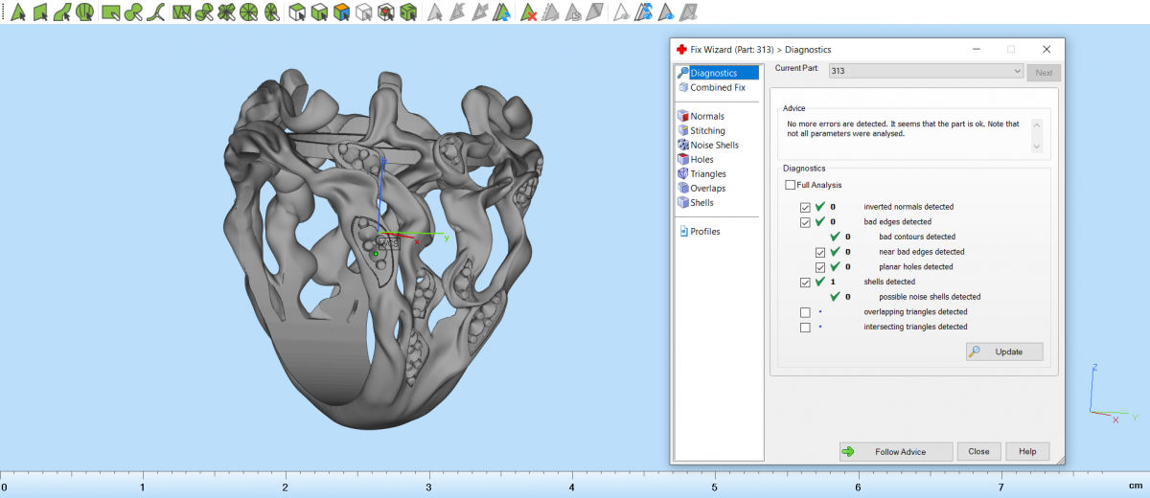
Task: Open the Holes fix page
Action: pos(701,159)
